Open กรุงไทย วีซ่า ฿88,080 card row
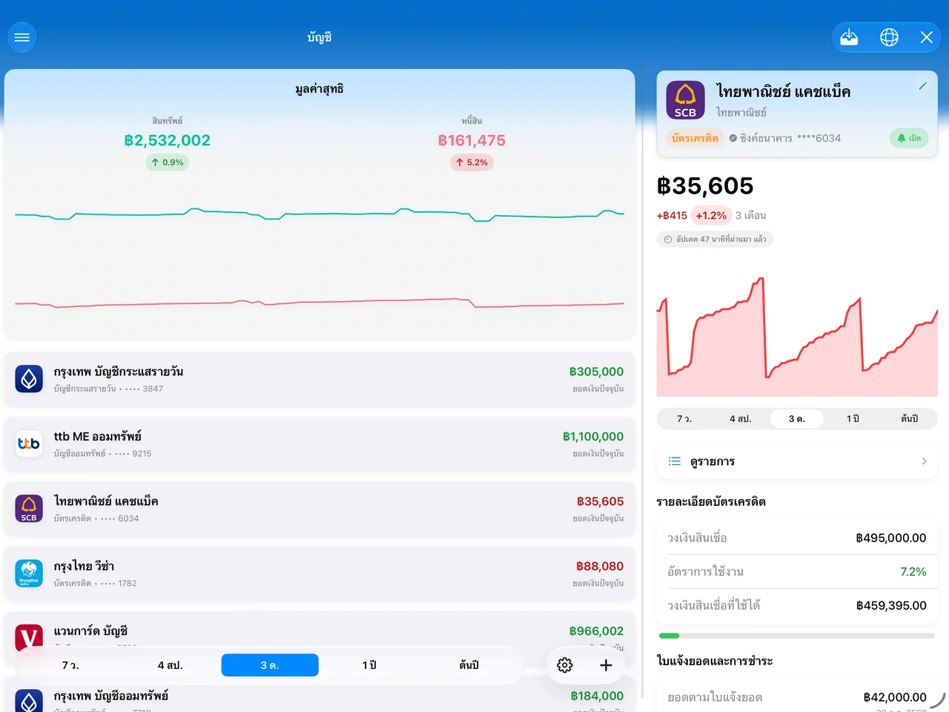Image resolution: width=949 pixels, height=712 pixels. pyautogui.click(x=320, y=573)
